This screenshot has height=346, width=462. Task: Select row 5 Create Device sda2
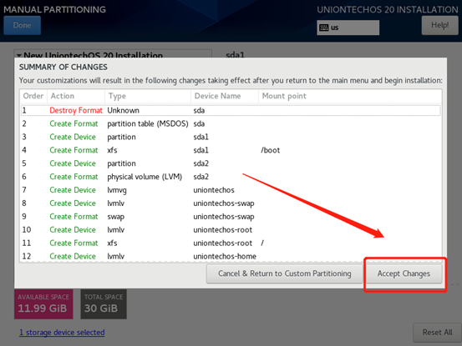point(231,163)
